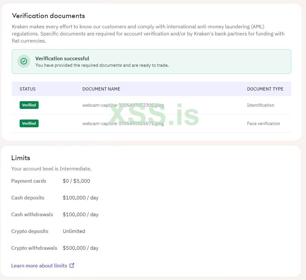
Task: Click the Verified badge for Identification document
Action: 29,105
